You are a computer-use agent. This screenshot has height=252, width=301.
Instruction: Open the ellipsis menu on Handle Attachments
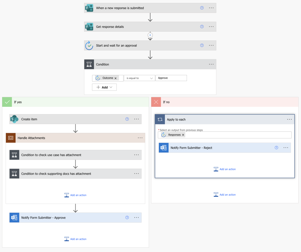point(140,138)
